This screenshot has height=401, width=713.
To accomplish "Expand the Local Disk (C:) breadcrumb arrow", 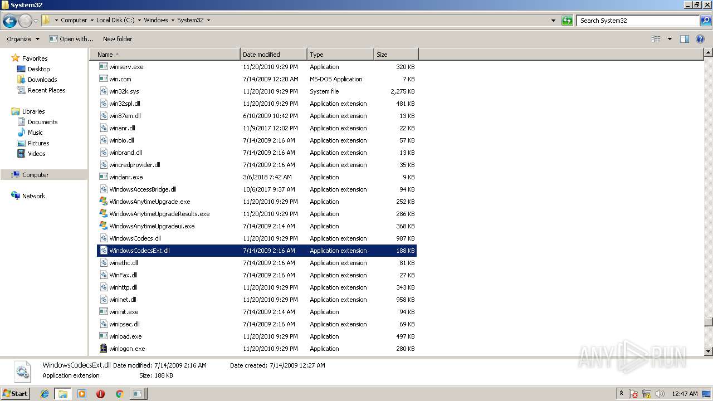I will click(x=140, y=20).
